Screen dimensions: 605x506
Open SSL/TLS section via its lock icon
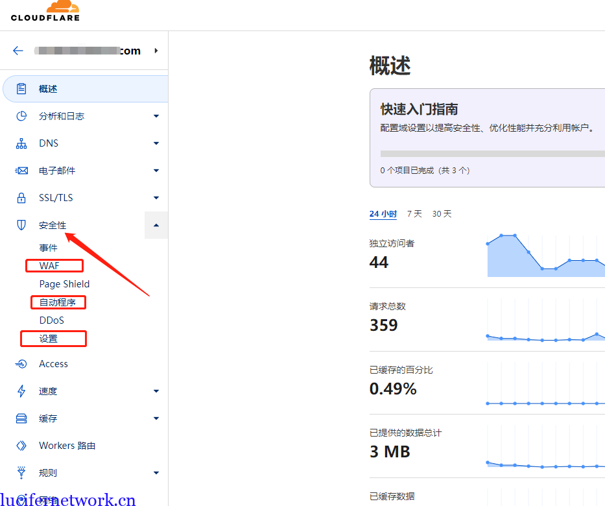click(21, 197)
